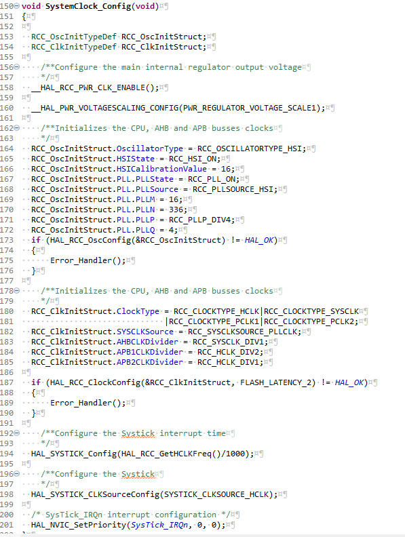Screen dimensions: 405x537
Task: Click RCC_ClkInitTypeDef on line 154
Action: (x=74, y=47)
